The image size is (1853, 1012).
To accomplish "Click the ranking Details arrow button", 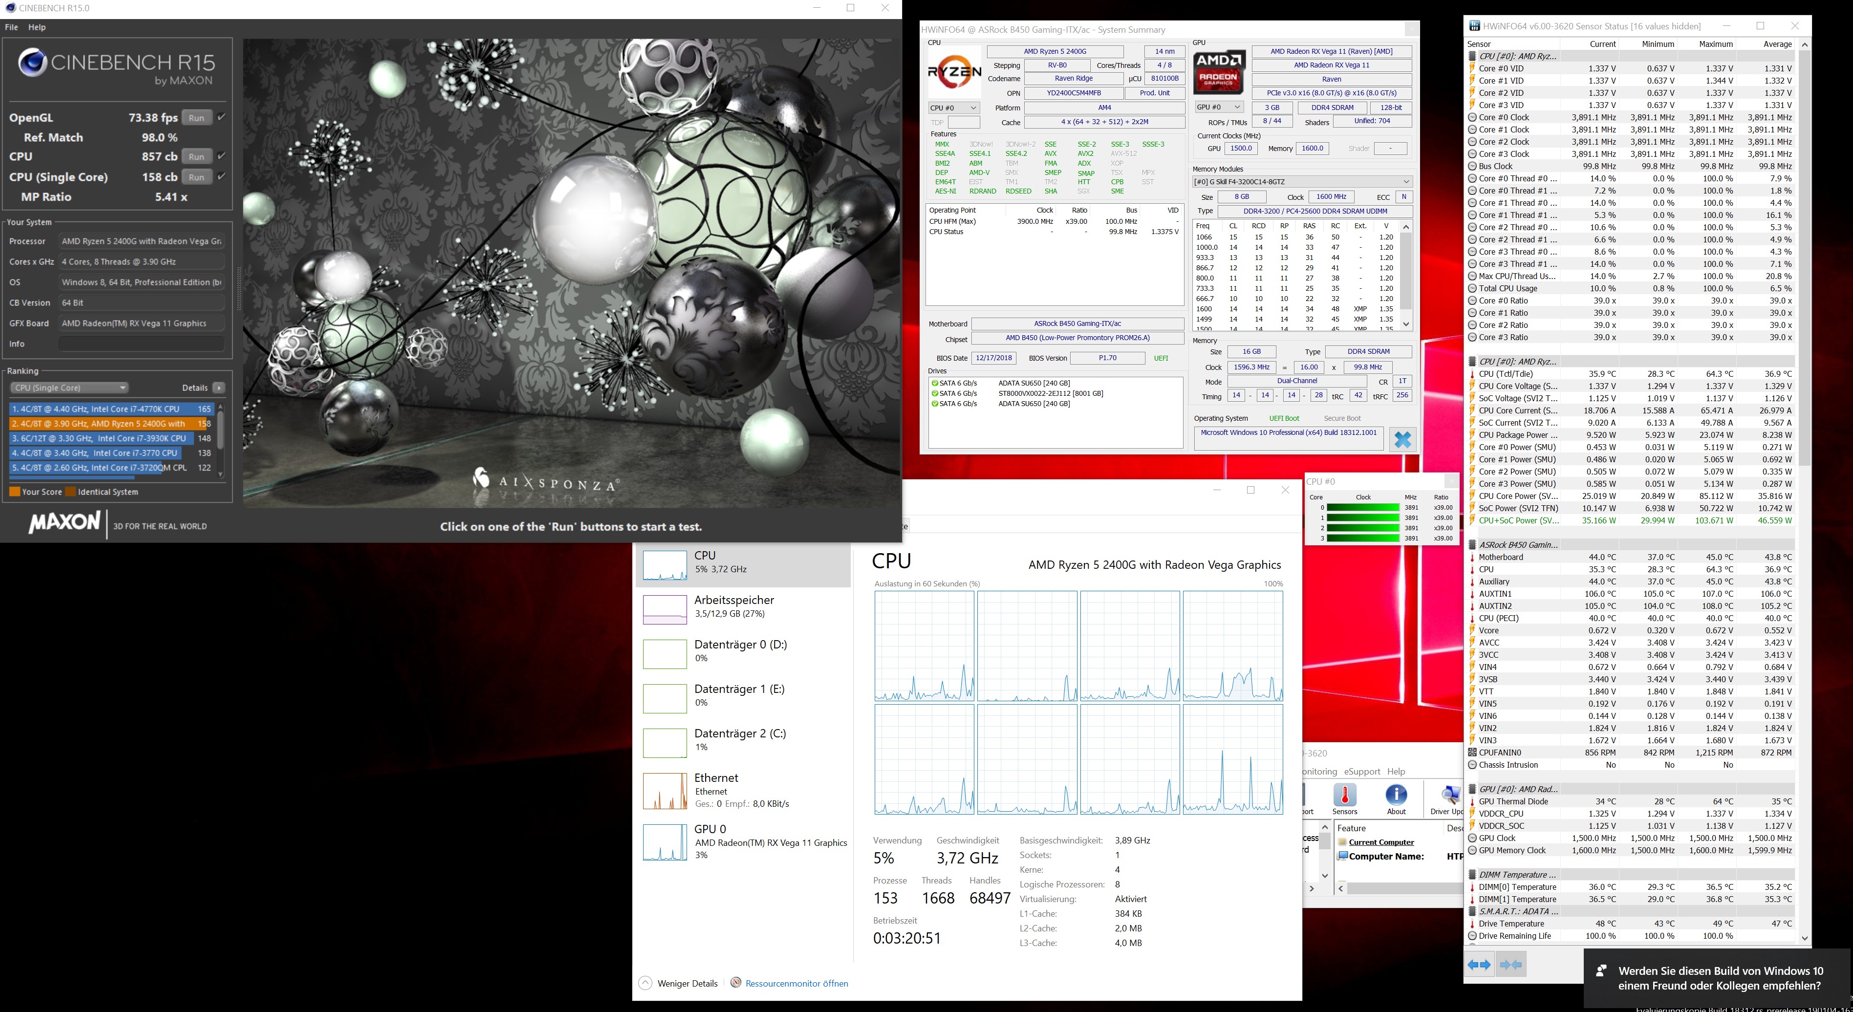I will pyautogui.click(x=219, y=388).
